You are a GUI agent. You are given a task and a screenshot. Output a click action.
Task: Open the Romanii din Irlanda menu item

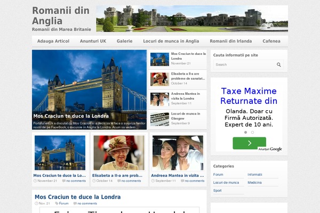pos(231,41)
